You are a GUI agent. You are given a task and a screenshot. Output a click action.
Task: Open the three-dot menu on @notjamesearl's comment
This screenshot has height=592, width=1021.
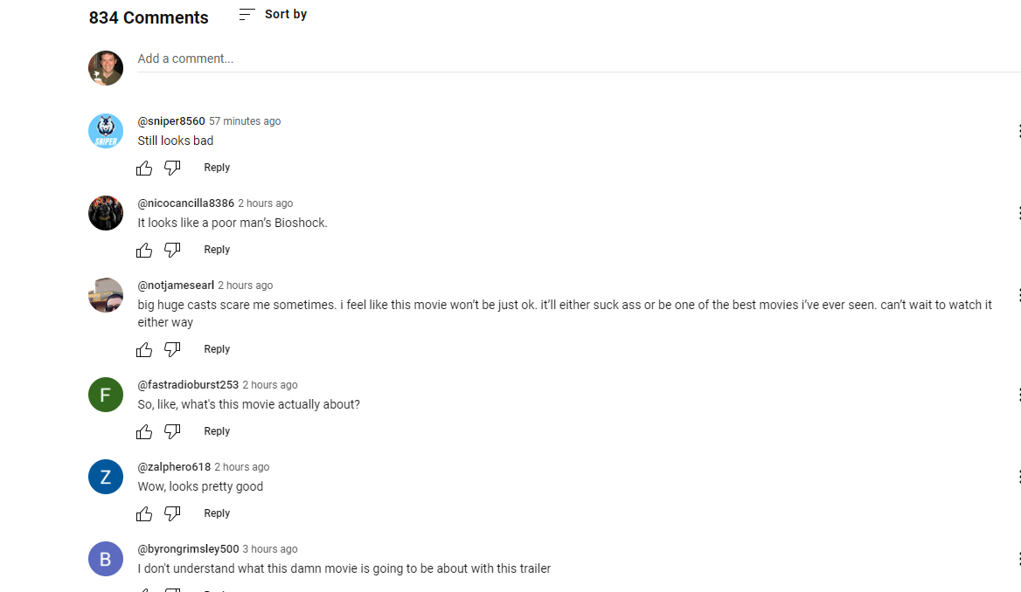[1018, 295]
